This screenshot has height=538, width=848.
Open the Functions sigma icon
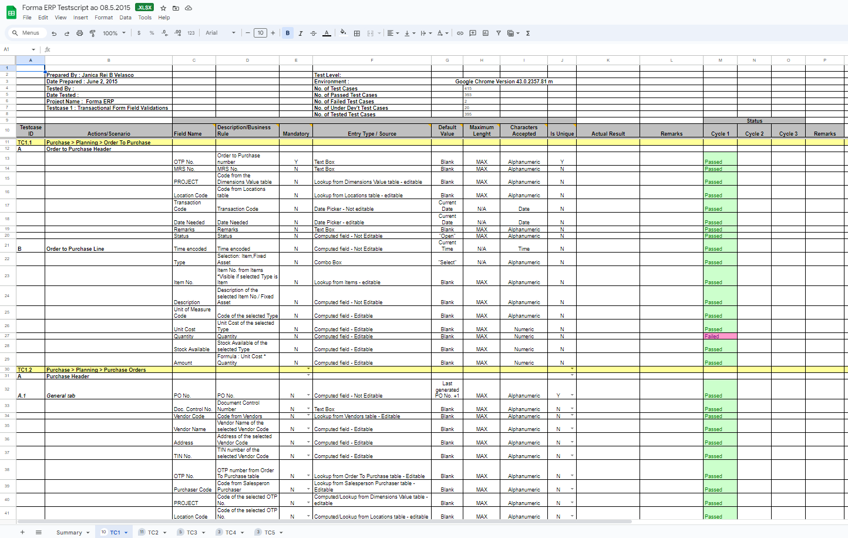pyautogui.click(x=528, y=33)
